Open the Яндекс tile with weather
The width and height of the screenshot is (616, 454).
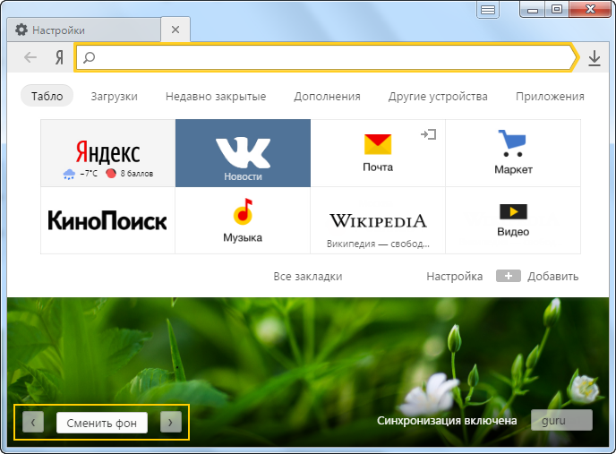[x=108, y=153]
